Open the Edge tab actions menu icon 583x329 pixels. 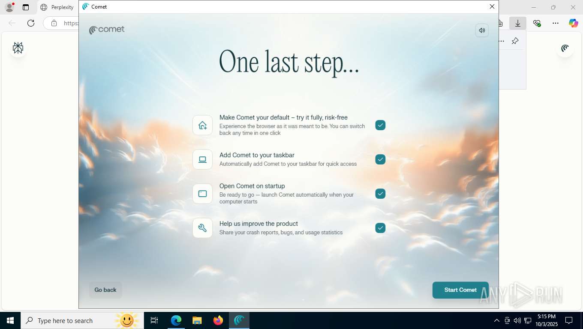26,7
